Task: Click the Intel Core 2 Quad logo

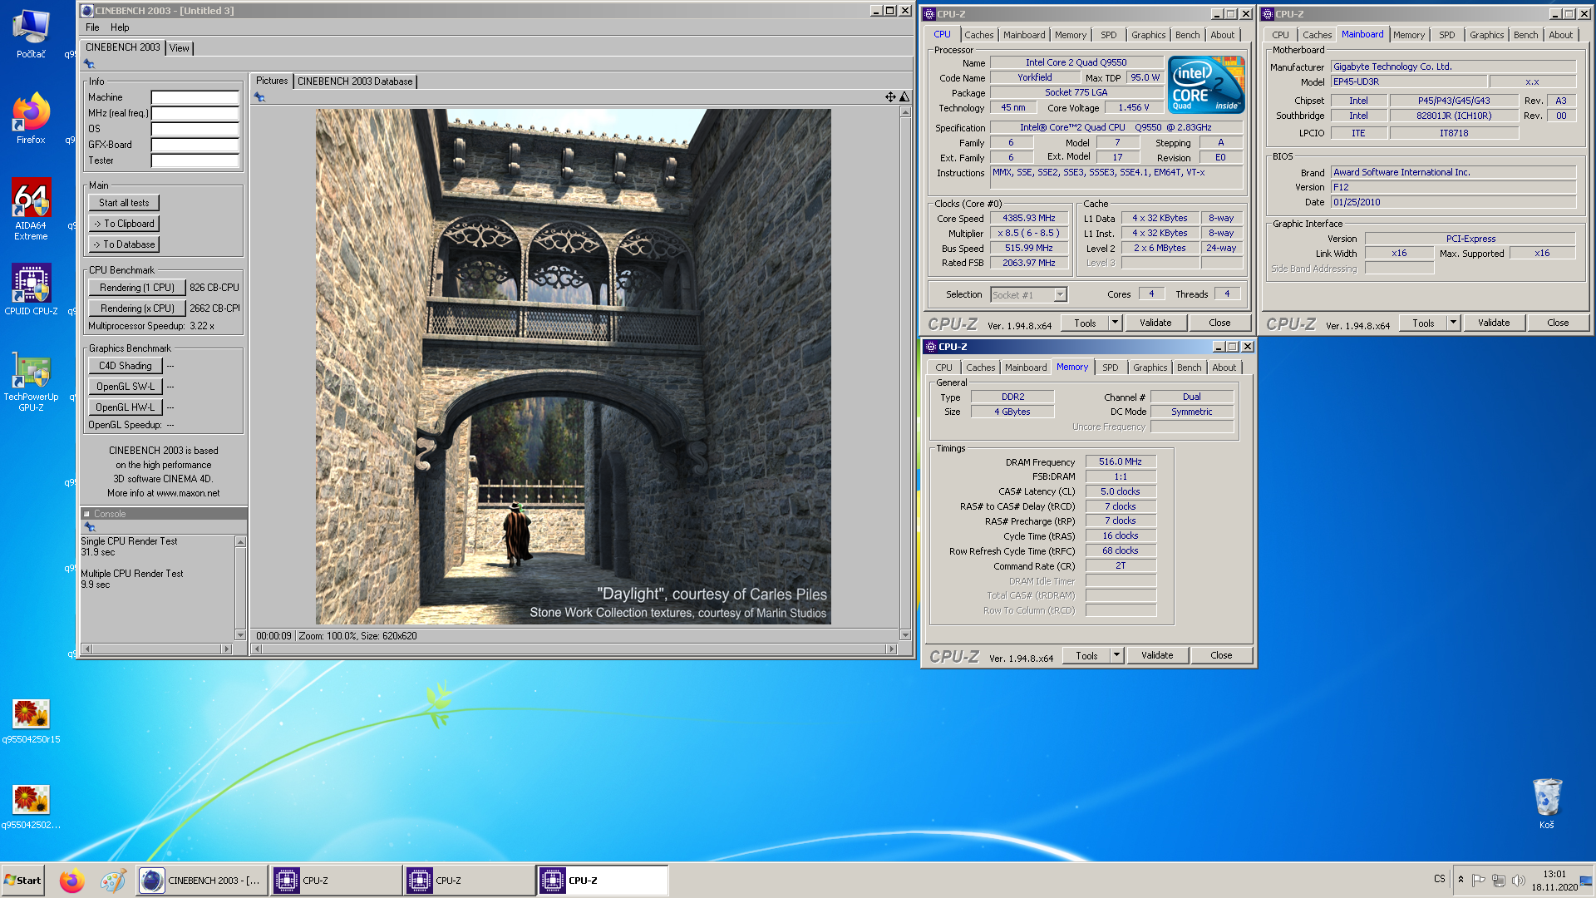Action: (1205, 84)
